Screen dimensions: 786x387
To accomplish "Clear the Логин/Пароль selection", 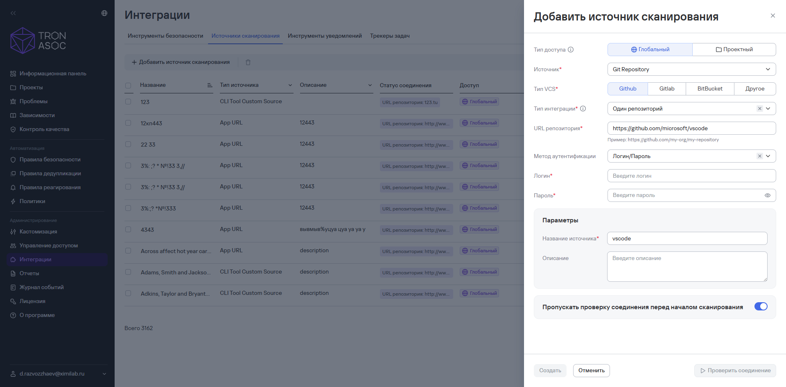I will click(x=760, y=156).
